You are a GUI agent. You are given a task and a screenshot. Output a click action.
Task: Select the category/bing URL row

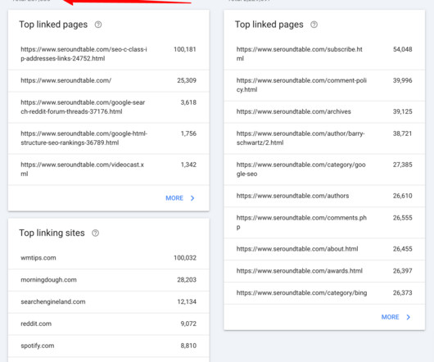(324, 293)
